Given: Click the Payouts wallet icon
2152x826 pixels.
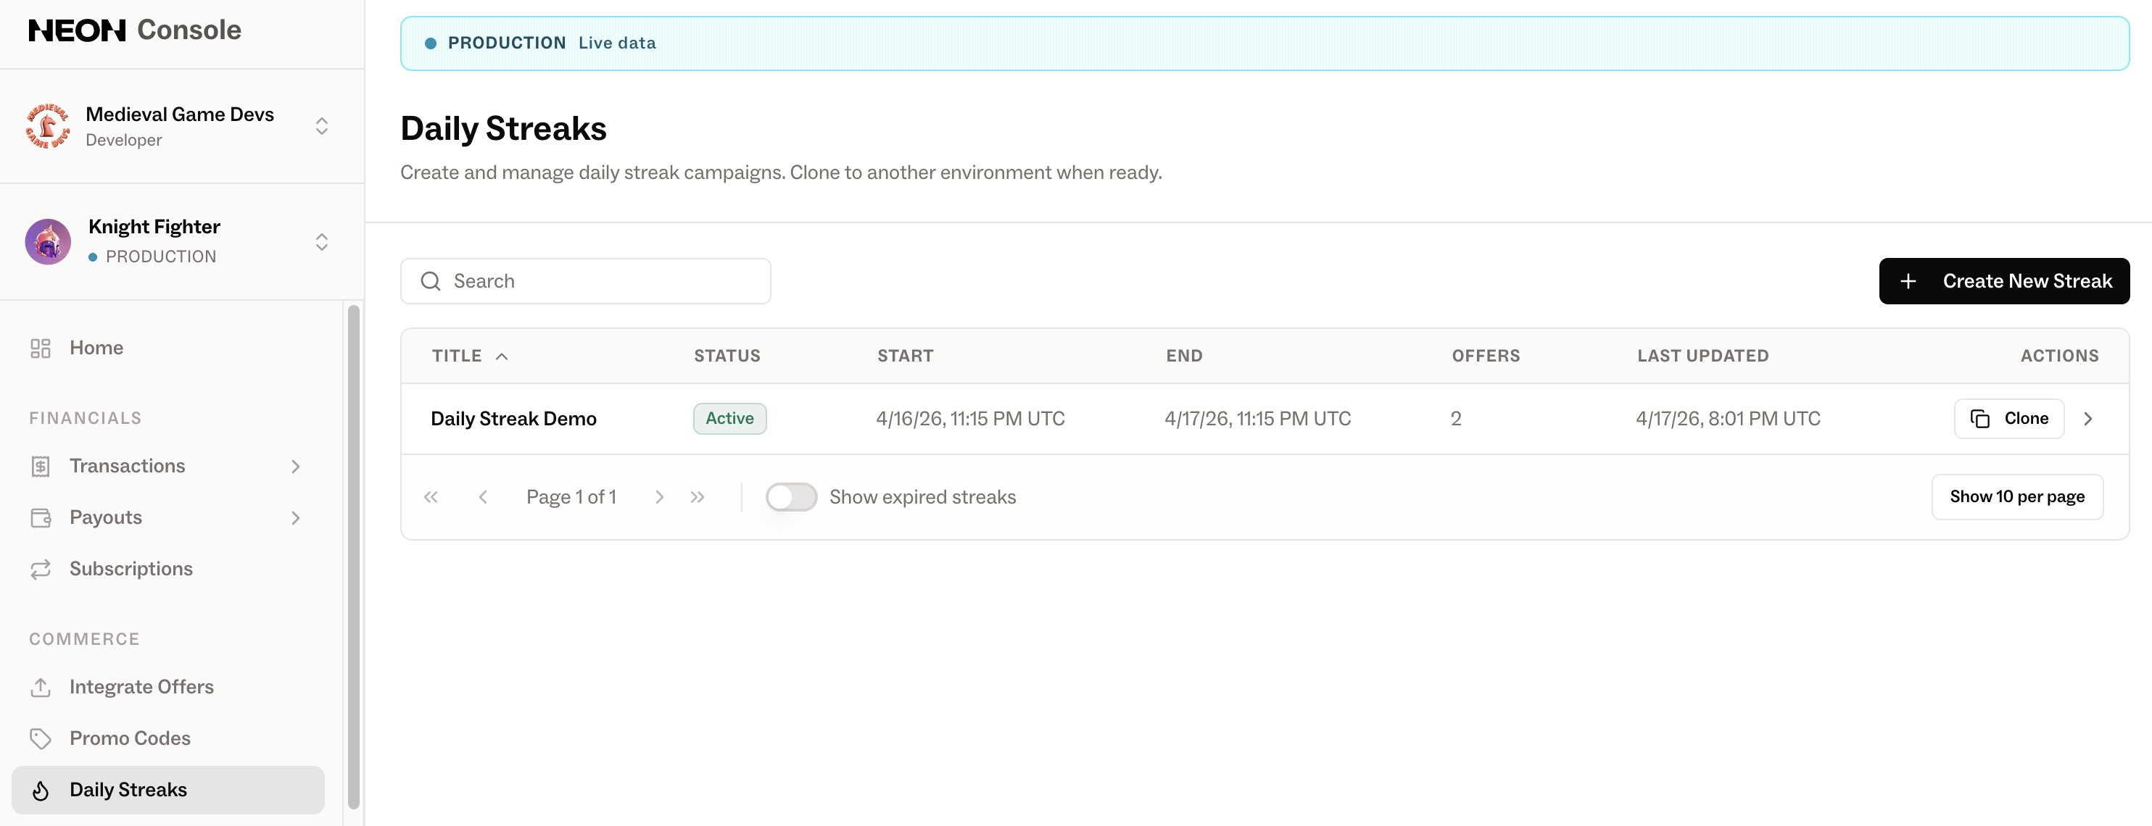Looking at the screenshot, I should coord(40,518).
